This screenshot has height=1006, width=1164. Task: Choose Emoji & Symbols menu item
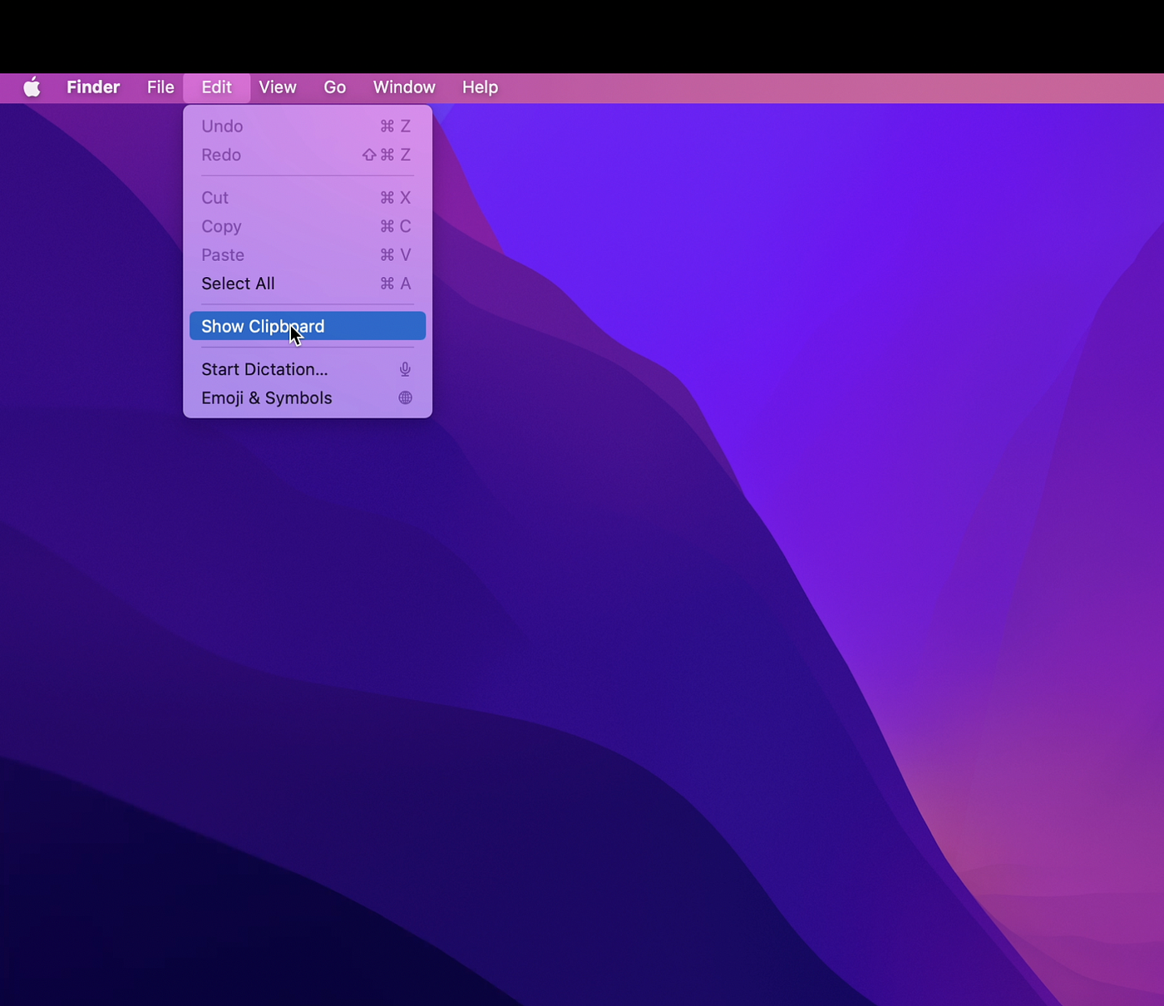click(308, 397)
